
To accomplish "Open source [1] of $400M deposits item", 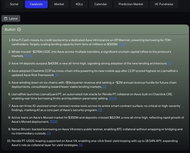I will (x=170, y=64).
